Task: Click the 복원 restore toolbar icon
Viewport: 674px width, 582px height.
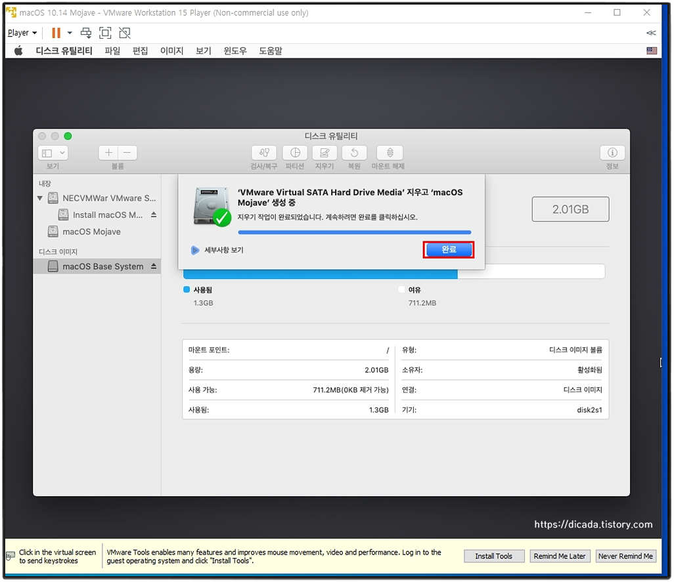Action: point(354,153)
